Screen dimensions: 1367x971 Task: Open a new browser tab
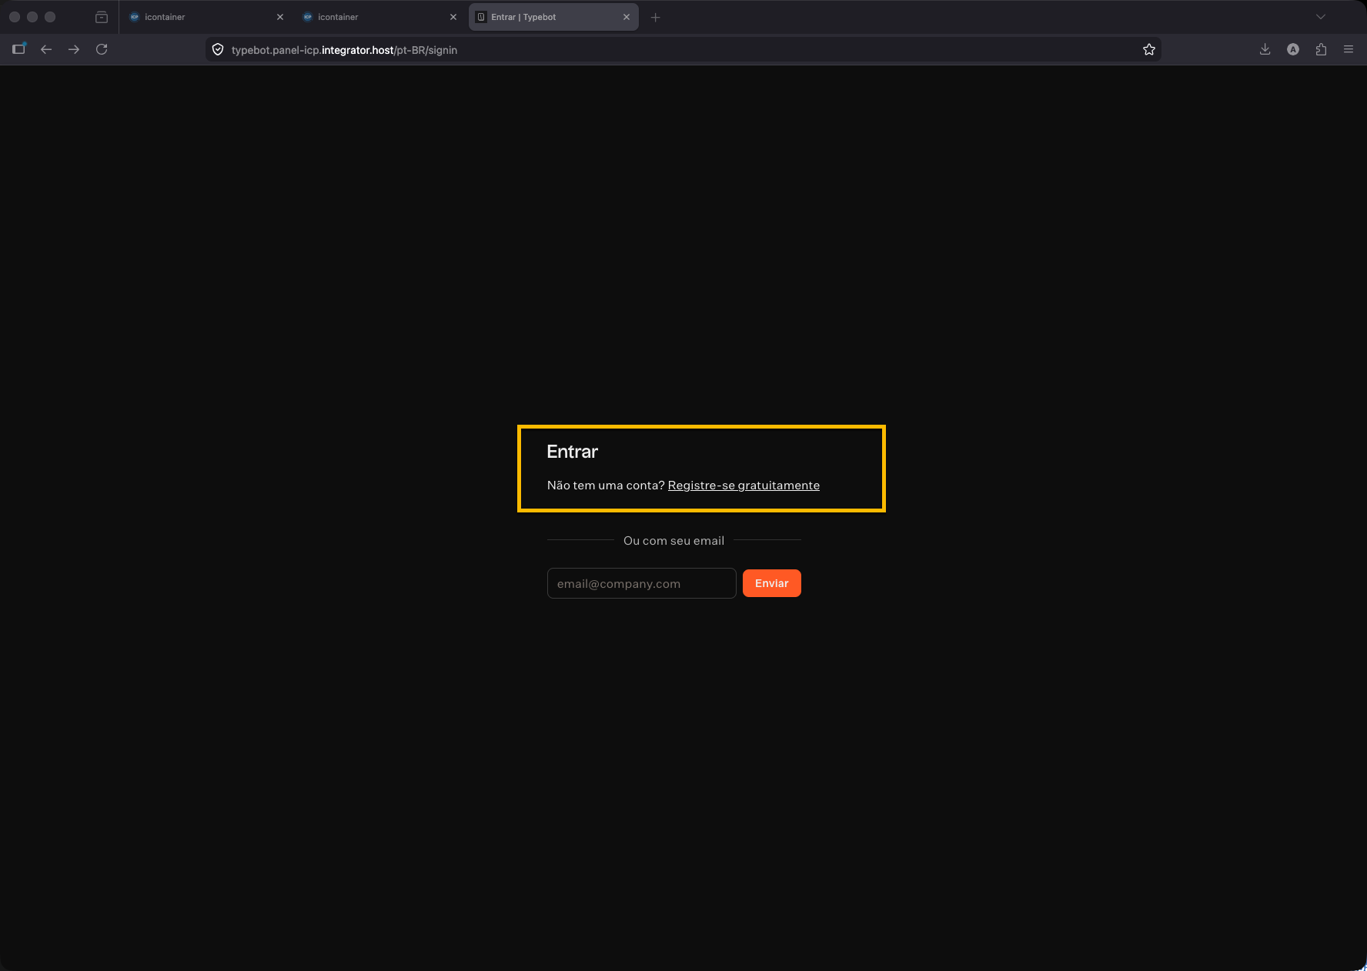click(655, 17)
